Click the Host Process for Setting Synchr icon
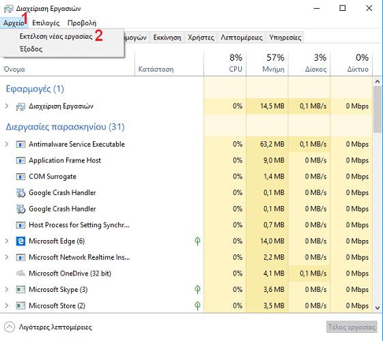Screen dimensions: 383x341 20,225
